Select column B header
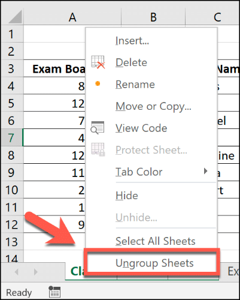The image size is (240, 300). (x=153, y=17)
